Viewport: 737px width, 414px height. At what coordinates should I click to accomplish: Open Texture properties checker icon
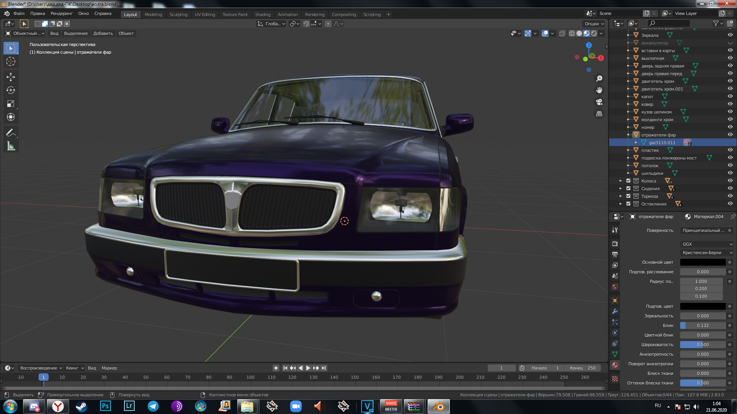(615, 379)
